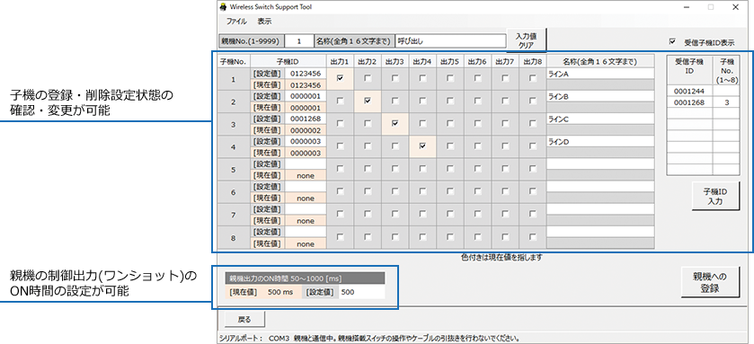Click the 子機ID入力 button
Image resolution: width=754 pixels, height=344 pixels.
click(715, 196)
